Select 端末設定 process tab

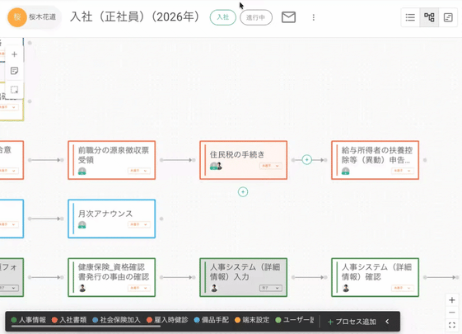click(x=252, y=320)
